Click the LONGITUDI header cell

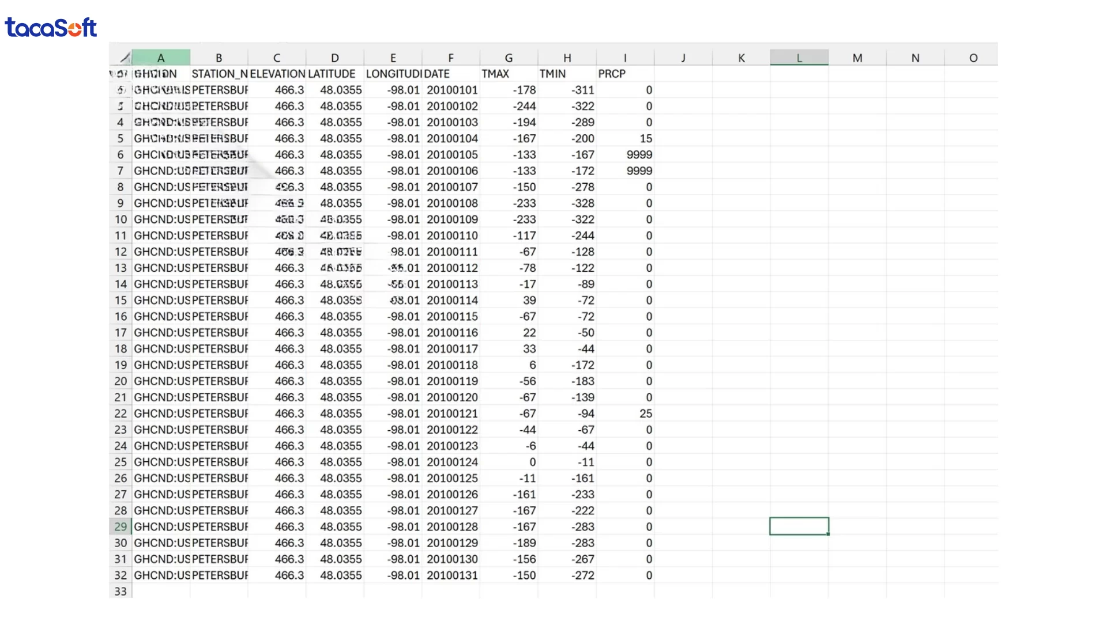[x=393, y=74]
